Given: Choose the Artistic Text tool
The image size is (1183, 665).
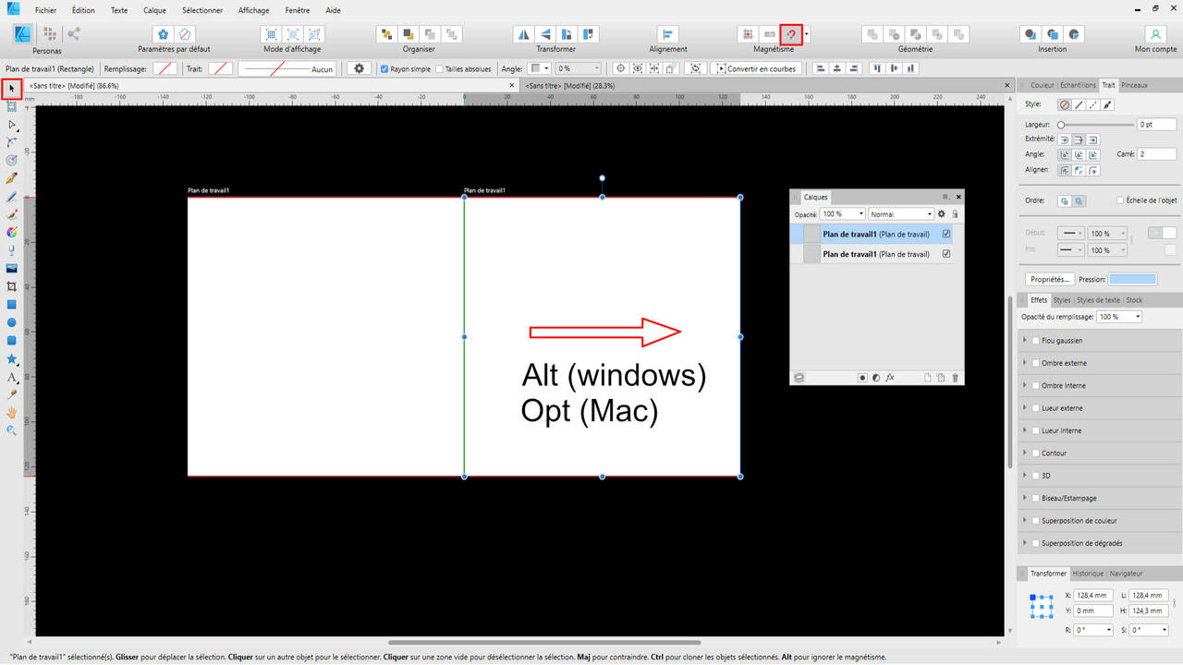Looking at the screenshot, I should (12, 377).
